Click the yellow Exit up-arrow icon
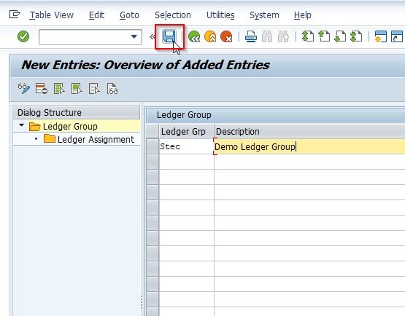 click(x=210, y=36)
